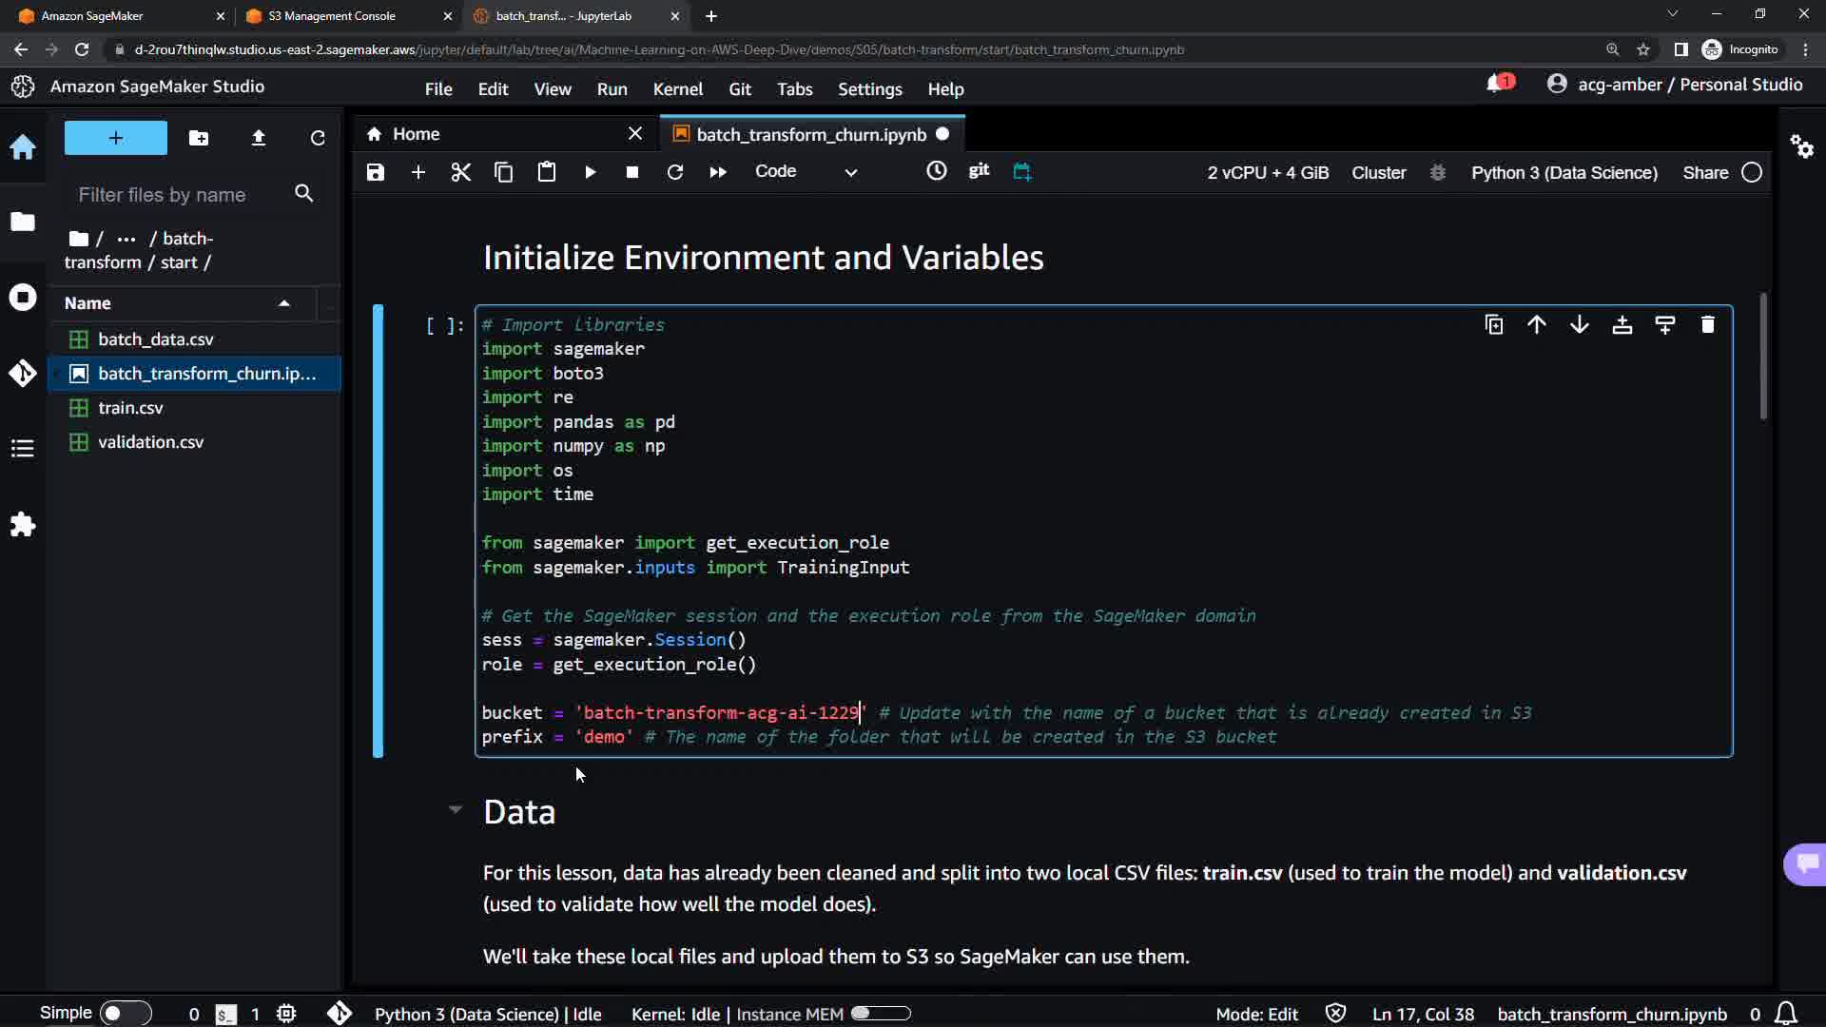Cut the selected cell with the scissors icon
Screen dimensions: 1826x1027
coord(461,172)
